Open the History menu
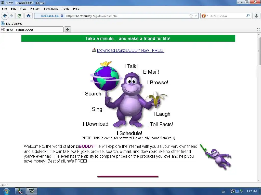The width and height of the screenshot is (261, 195). point(35,9)
